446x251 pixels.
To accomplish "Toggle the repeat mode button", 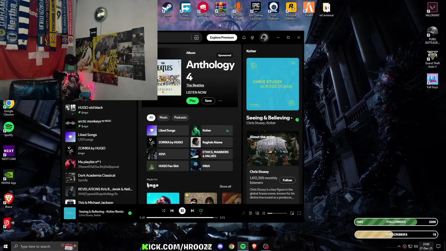I will (x=201, y=211).
